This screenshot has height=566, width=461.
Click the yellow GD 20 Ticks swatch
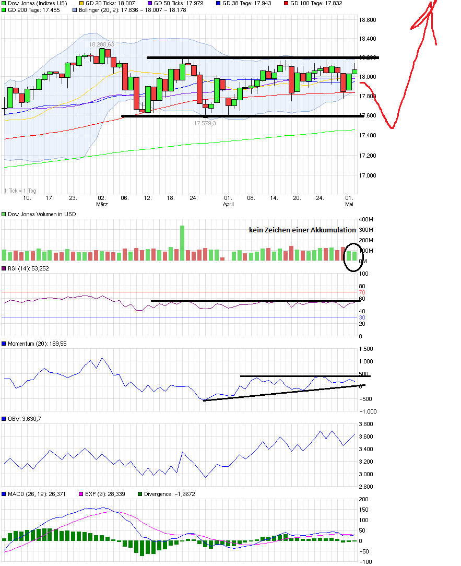[x=81, y=3]
